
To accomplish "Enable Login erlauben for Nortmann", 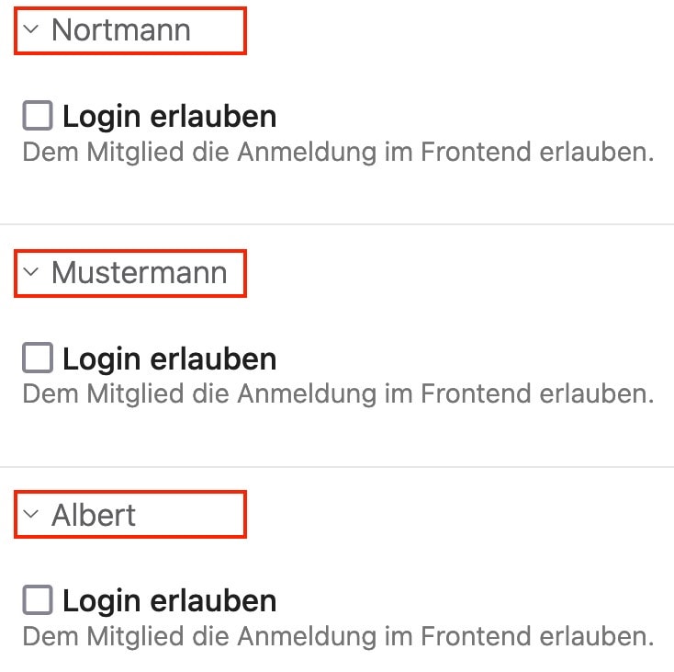I will tap(38, 116).
